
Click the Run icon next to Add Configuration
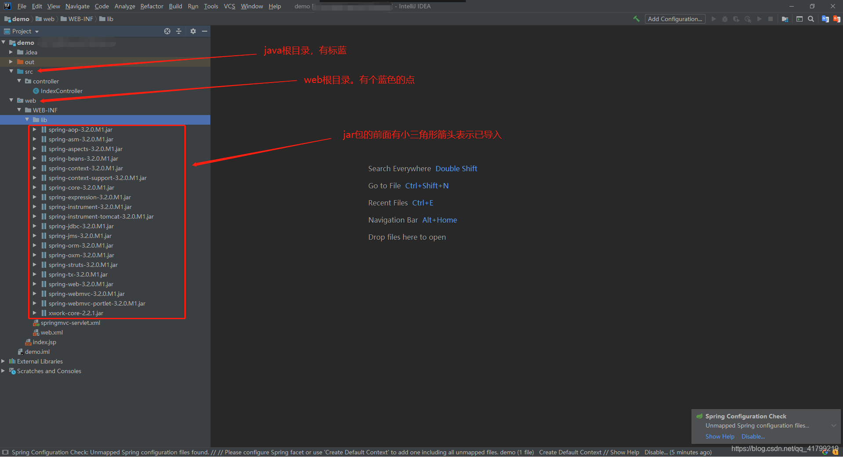pyautogui.click(x=713, y=19)
